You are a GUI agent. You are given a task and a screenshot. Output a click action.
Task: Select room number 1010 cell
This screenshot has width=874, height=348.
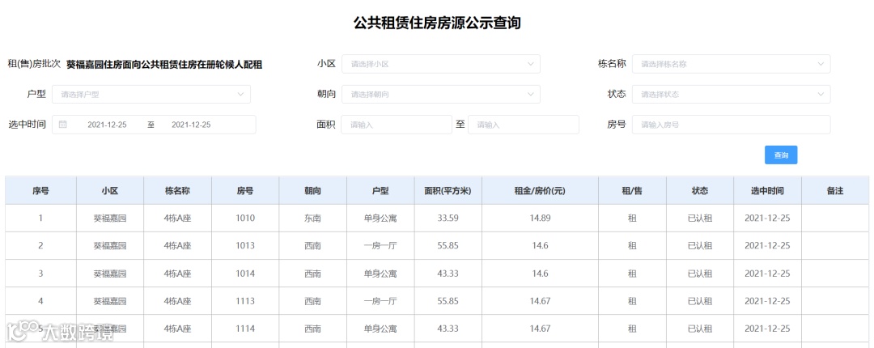[245, 218]
